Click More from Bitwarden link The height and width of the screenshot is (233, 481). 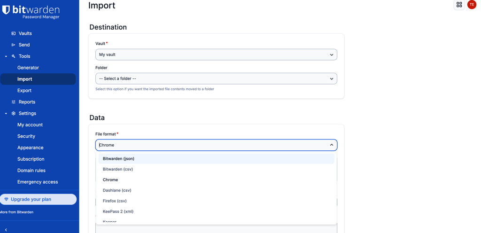click(16, 212)
